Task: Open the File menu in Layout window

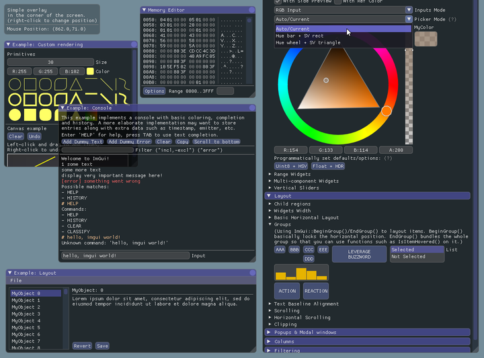Action: click(x=15, y=281)
